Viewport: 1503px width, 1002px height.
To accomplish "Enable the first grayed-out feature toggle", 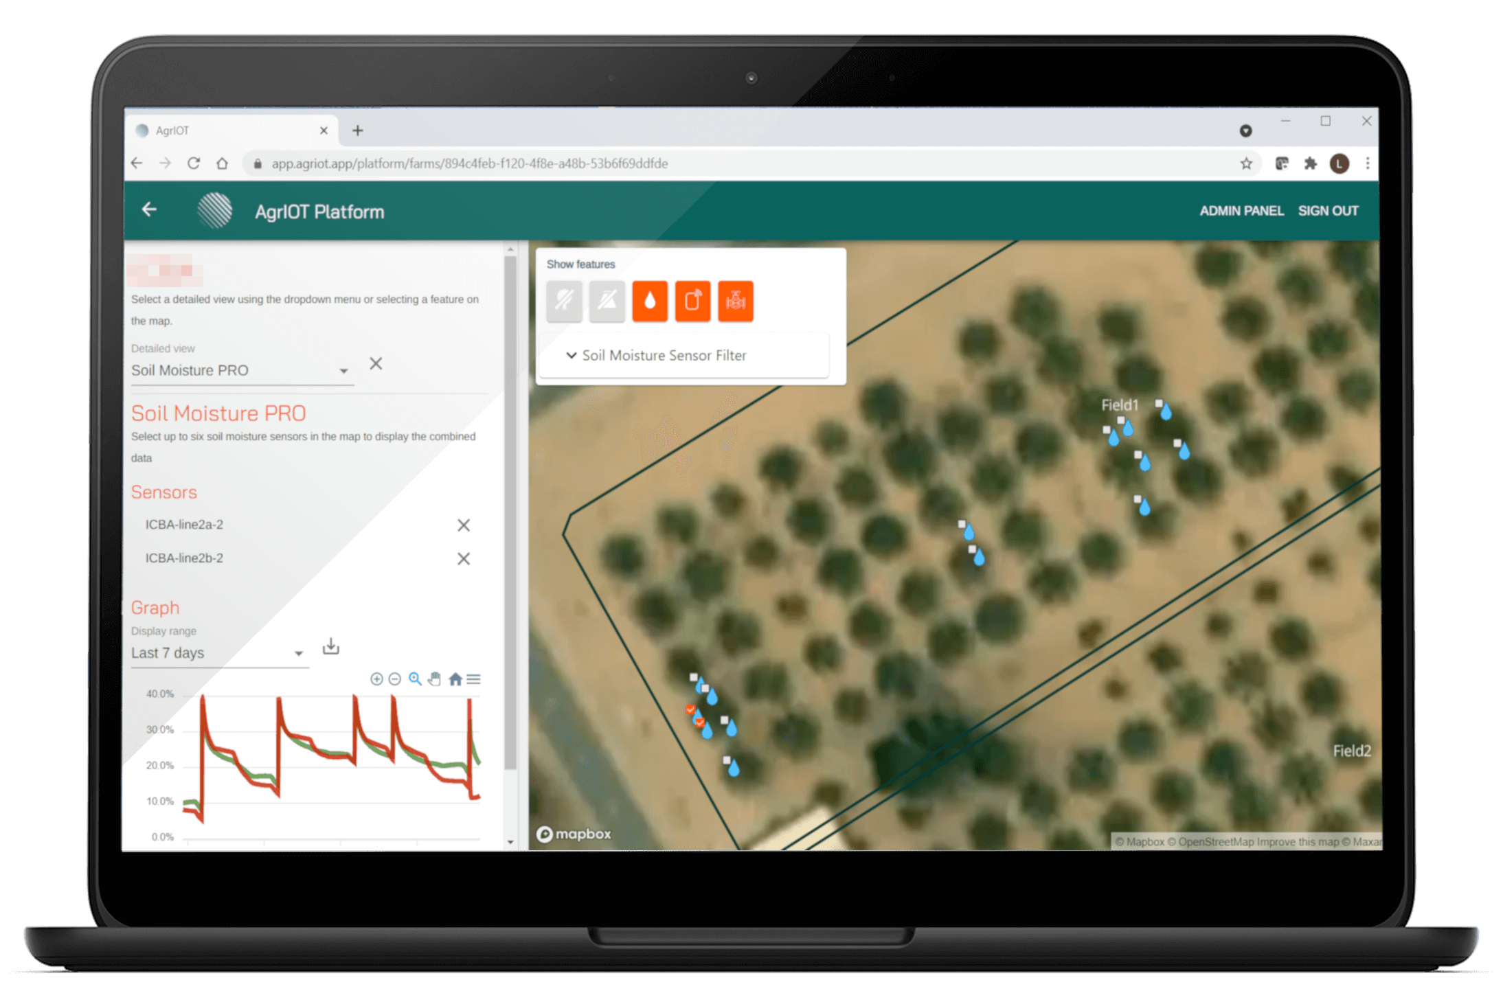I will [564, 301].
